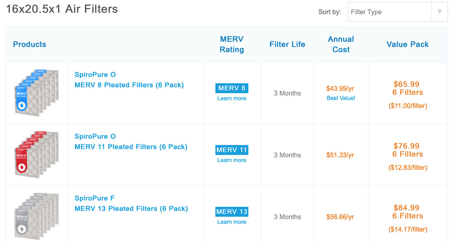Viewport: 460px width, 242px height.
Task: Click Learn more under MERV 11
Action: (x=232, y=160)
